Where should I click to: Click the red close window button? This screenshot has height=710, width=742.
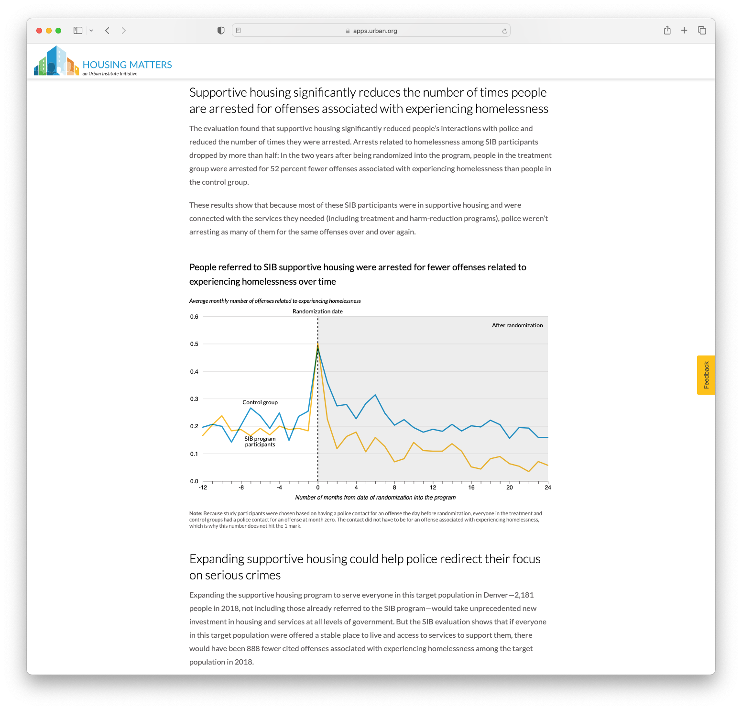tap(39, 31)
